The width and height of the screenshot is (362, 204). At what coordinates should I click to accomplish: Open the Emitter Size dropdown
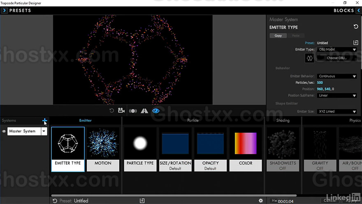[x=337, y=111]
